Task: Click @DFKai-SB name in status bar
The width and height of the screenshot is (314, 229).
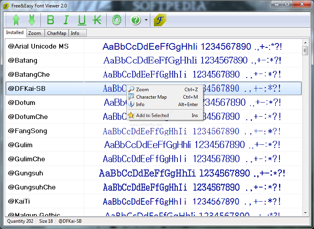Action: pyautogui.click(x=70, y=221)
